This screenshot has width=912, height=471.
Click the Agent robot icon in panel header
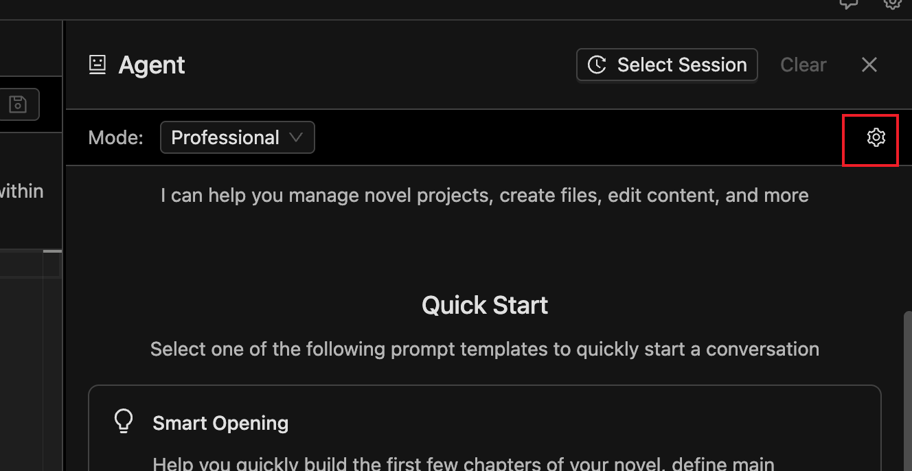[98, 65]
